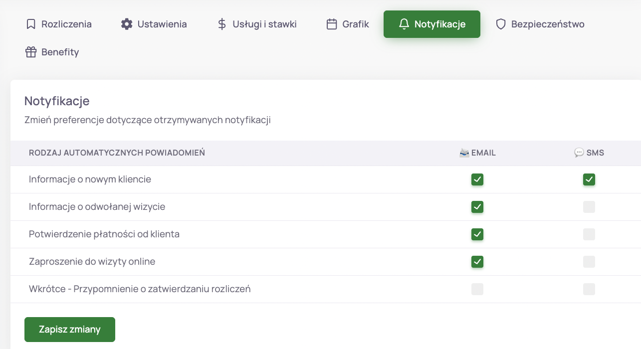Screen dimensions: 641x349
Task: Switch to the Ustawienia tab
Action: tap(154, 24)
